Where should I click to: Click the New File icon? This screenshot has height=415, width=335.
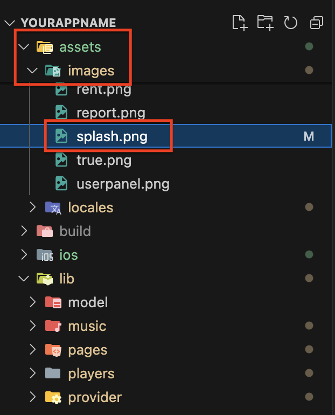(239, 23)
